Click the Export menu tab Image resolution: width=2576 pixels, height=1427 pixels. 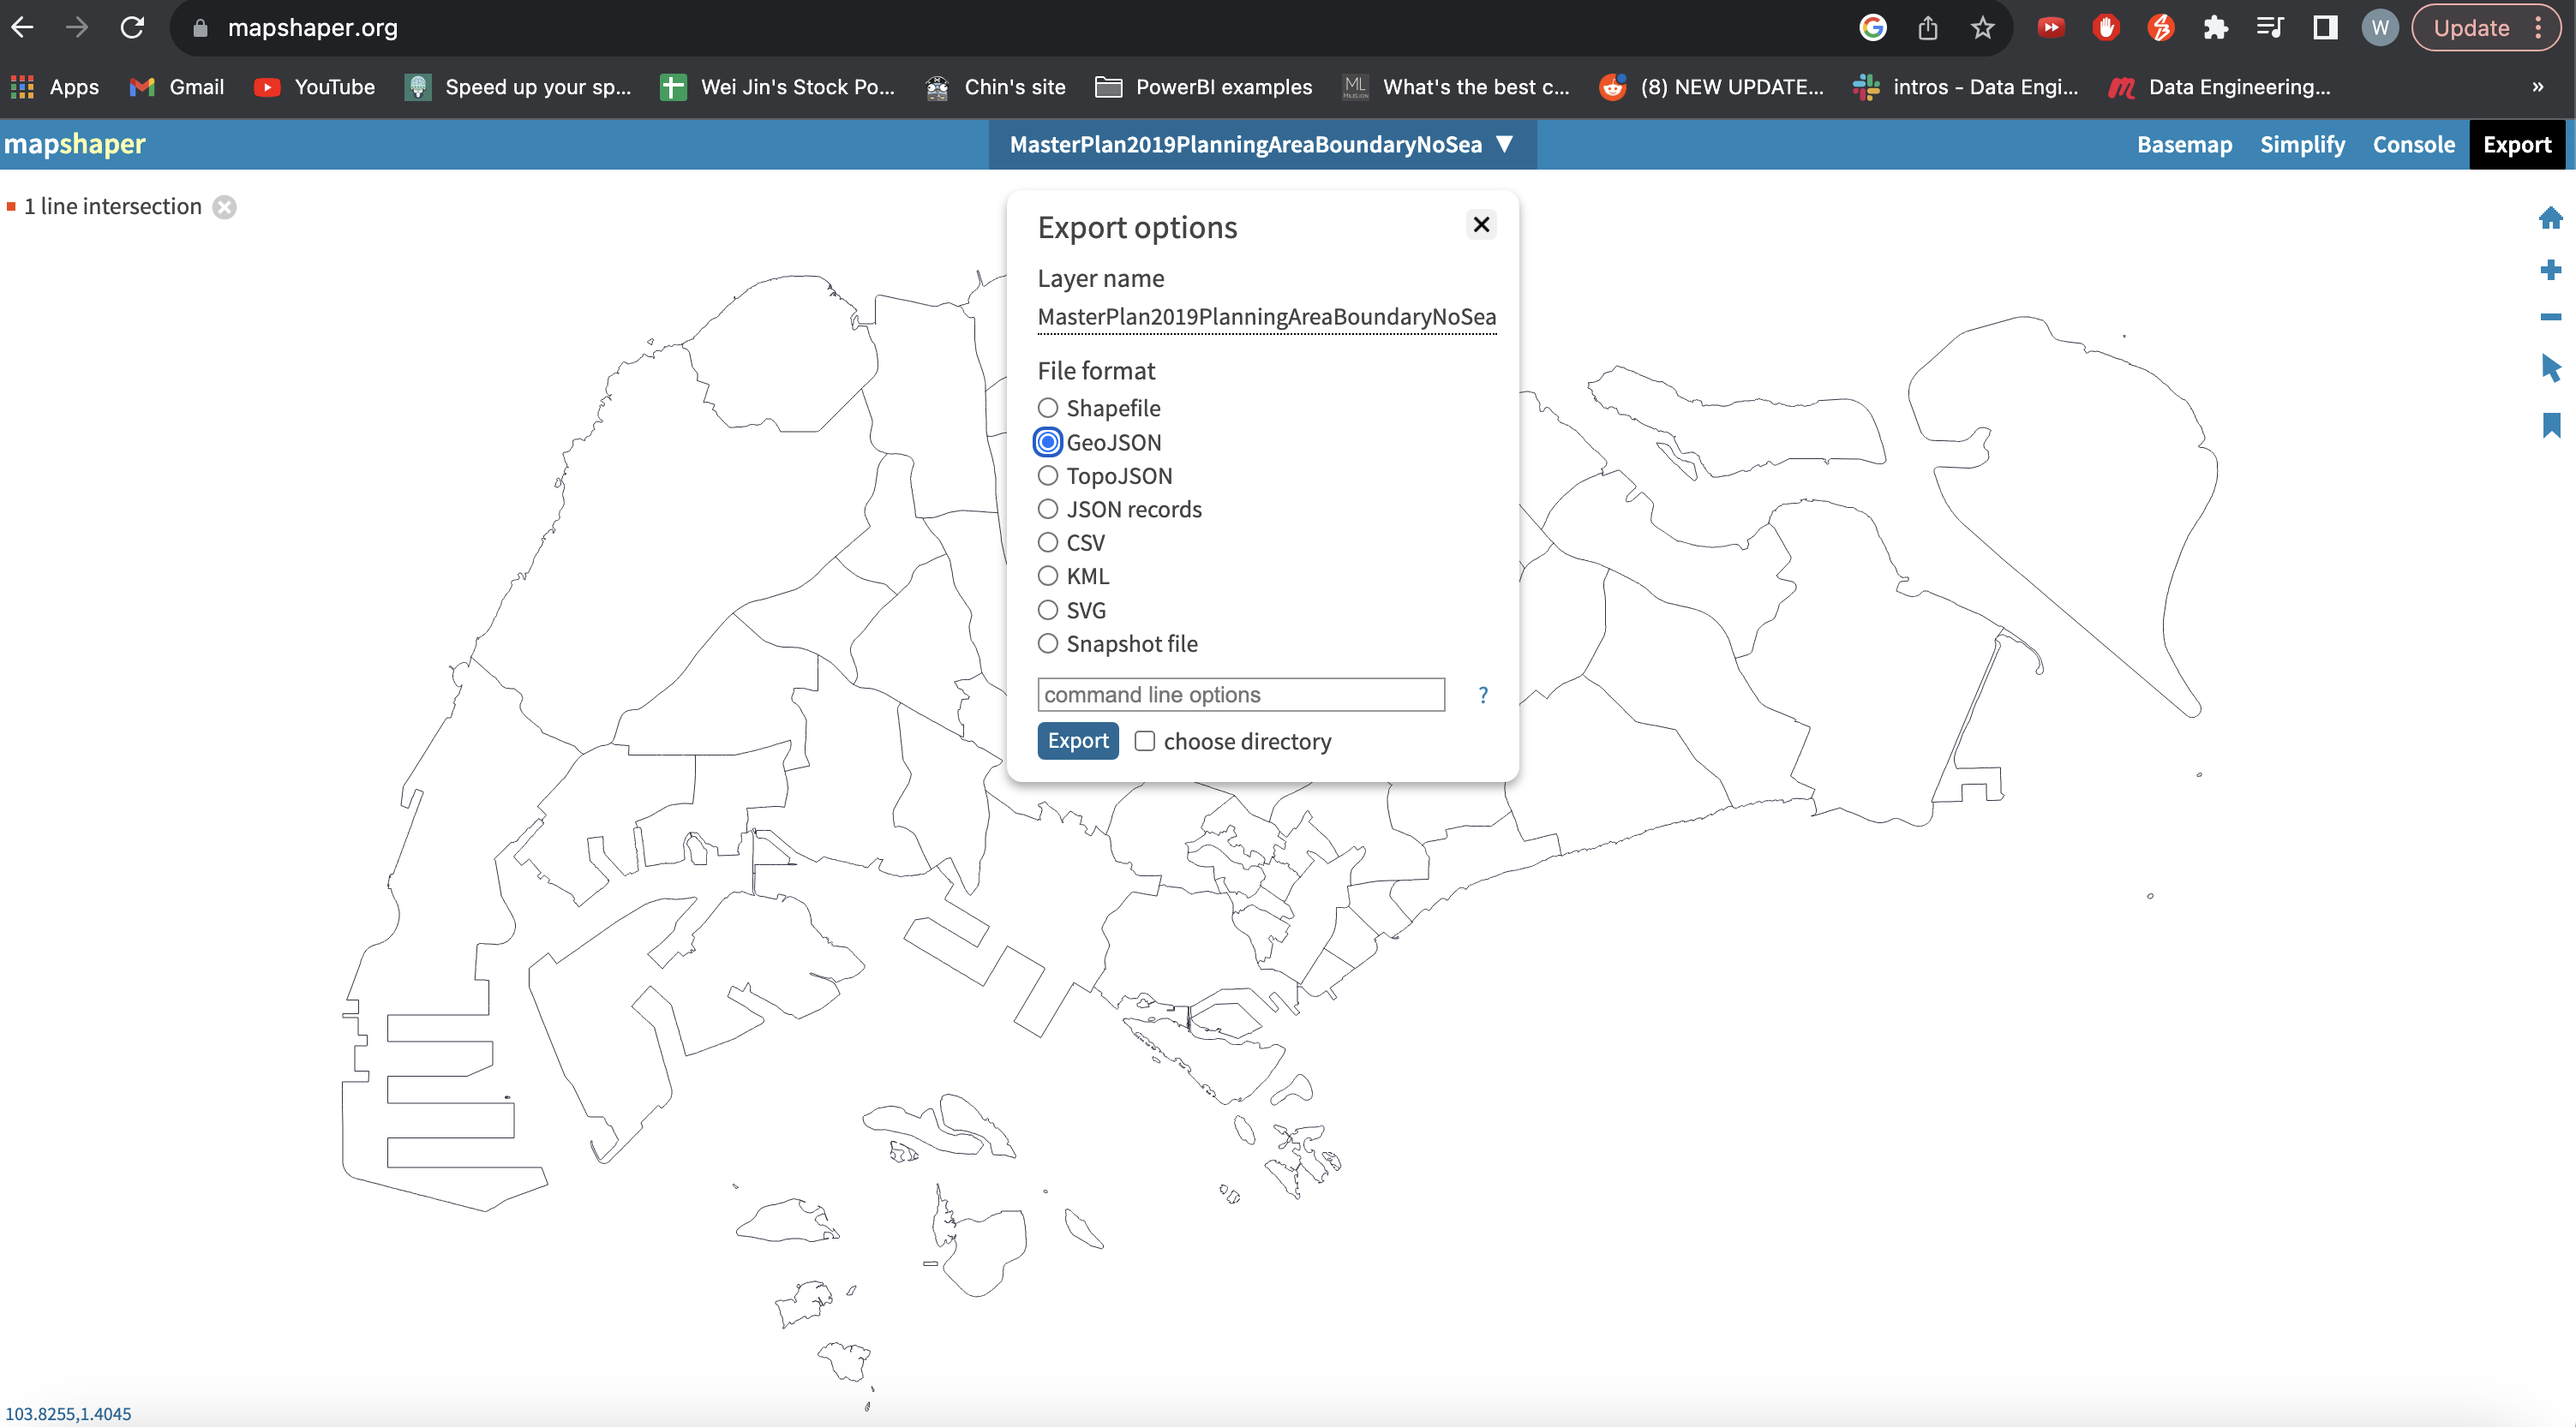(x=2516, y=144)
